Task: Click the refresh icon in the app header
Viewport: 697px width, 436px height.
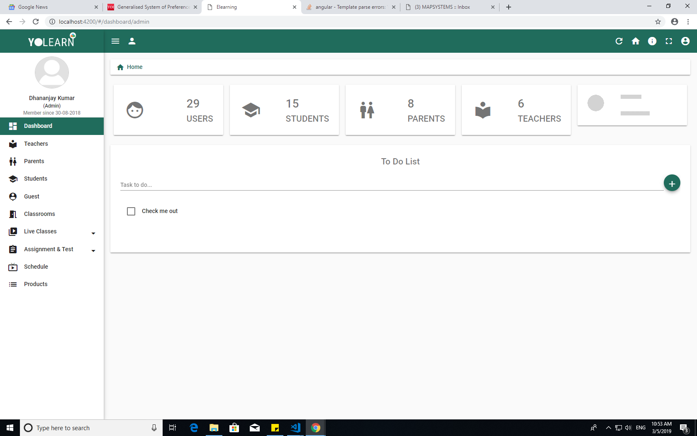Action: point(619,41)
